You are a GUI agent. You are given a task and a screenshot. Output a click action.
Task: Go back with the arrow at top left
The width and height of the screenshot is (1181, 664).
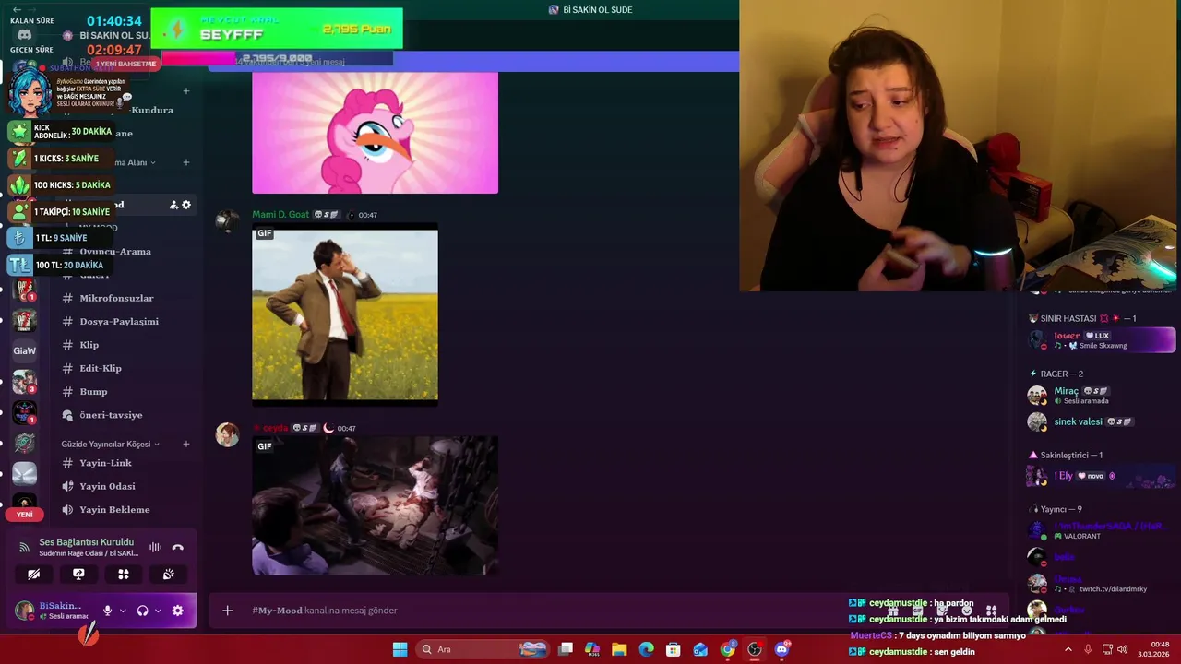point(17,9)
